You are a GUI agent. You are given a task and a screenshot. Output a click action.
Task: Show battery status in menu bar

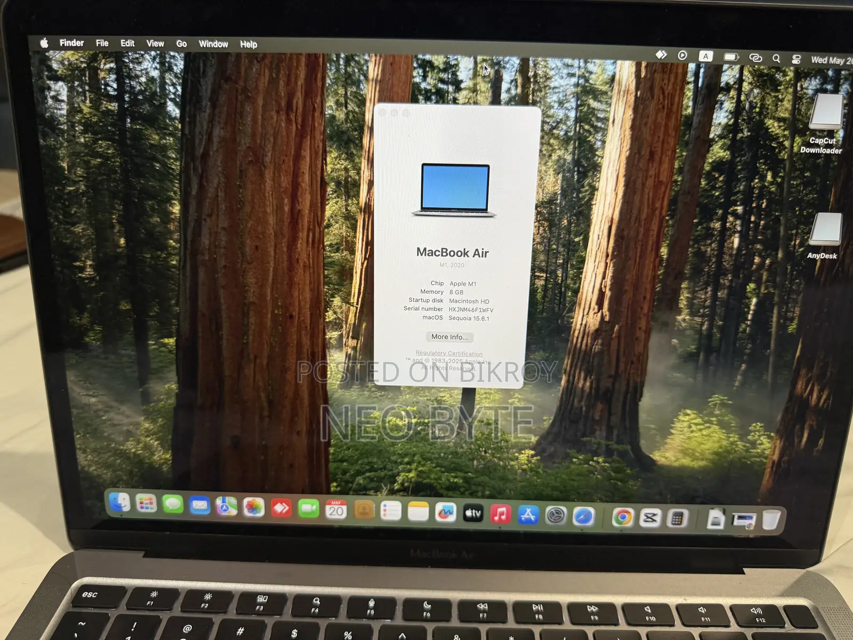point(731,57)
